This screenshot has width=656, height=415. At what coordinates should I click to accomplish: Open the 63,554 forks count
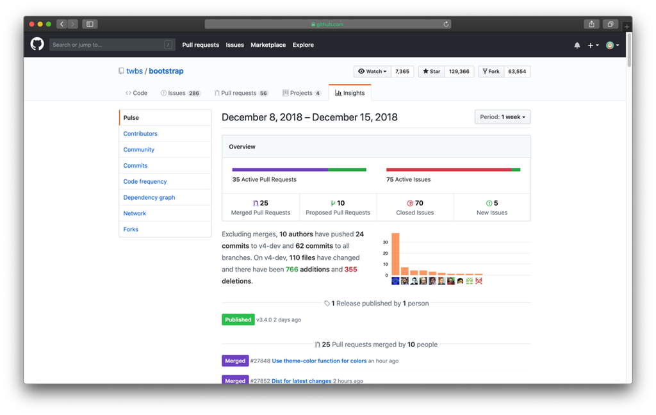[517, 72]
